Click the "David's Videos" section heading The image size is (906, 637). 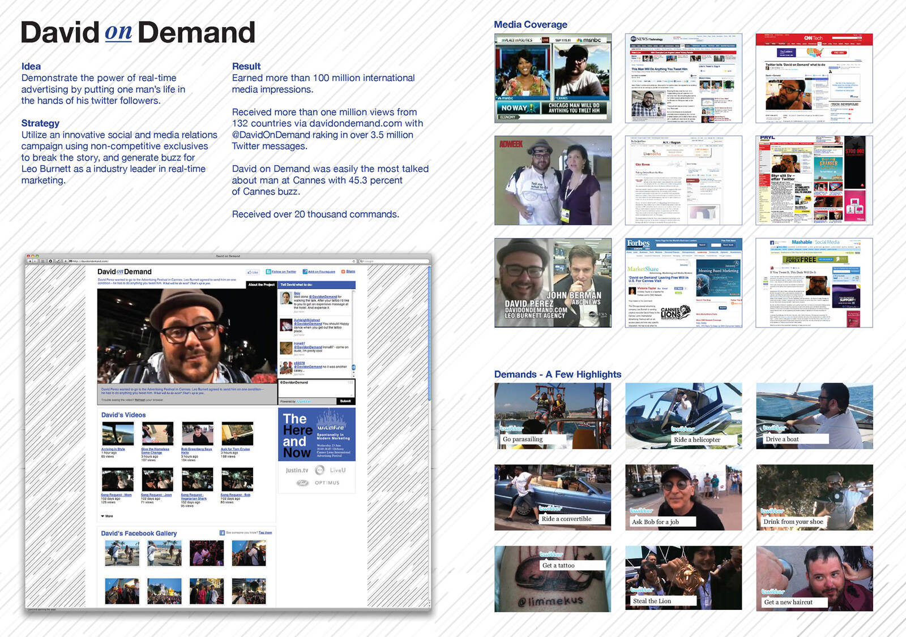123,415
